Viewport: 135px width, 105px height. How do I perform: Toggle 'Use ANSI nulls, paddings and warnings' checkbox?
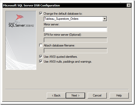click(41, 61)
